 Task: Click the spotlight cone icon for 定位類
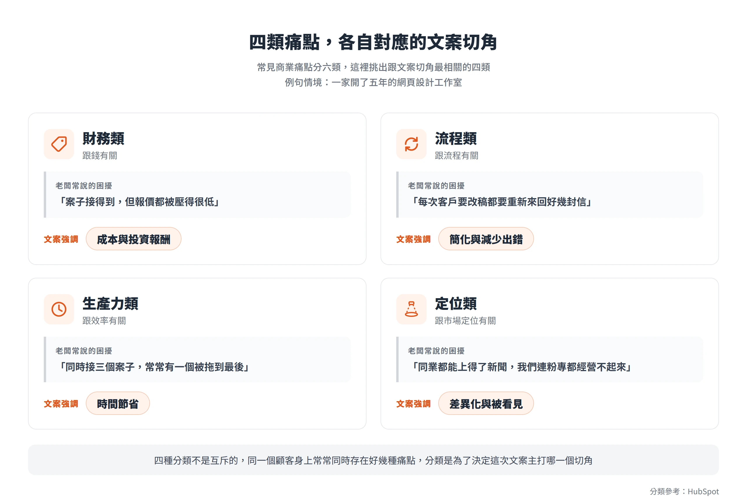[411, 309]
